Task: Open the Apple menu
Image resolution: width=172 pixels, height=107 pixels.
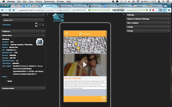Action: [3, 1]
